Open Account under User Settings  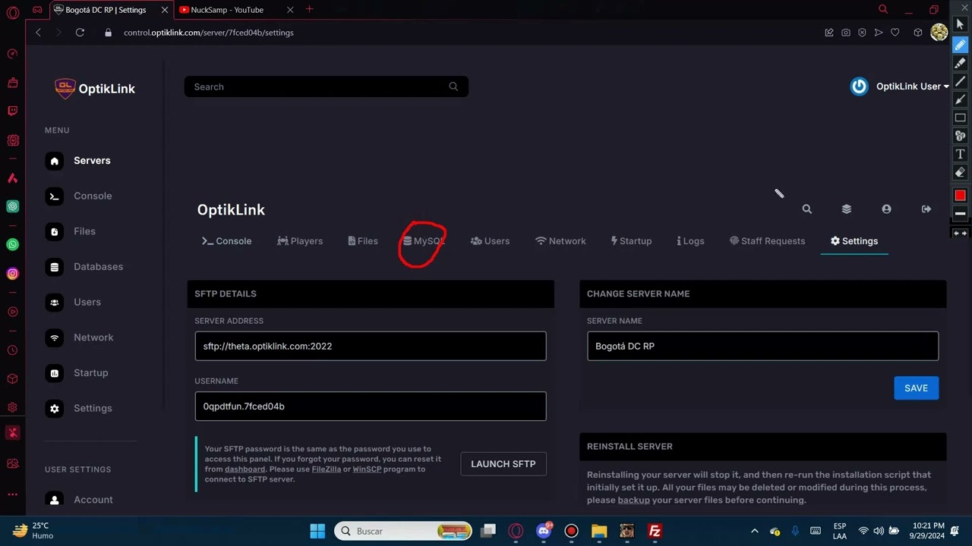[x=79, y=500]
